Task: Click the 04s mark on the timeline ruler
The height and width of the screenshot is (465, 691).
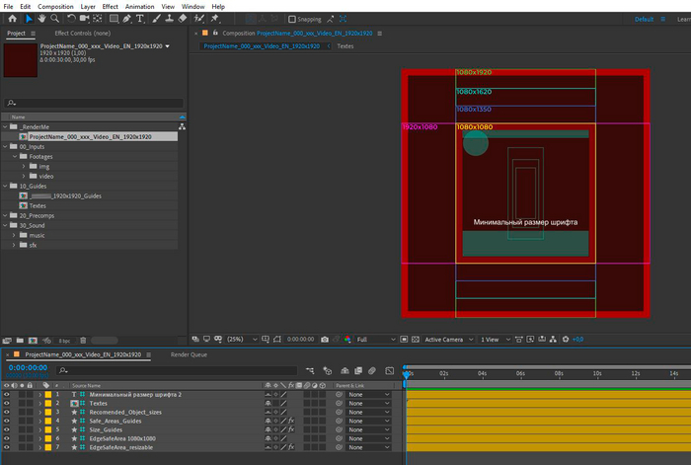Action: click(x=482, y=374)
